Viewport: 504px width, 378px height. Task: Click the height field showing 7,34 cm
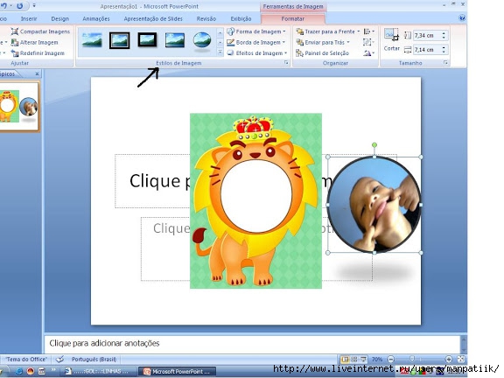(427, 35)
